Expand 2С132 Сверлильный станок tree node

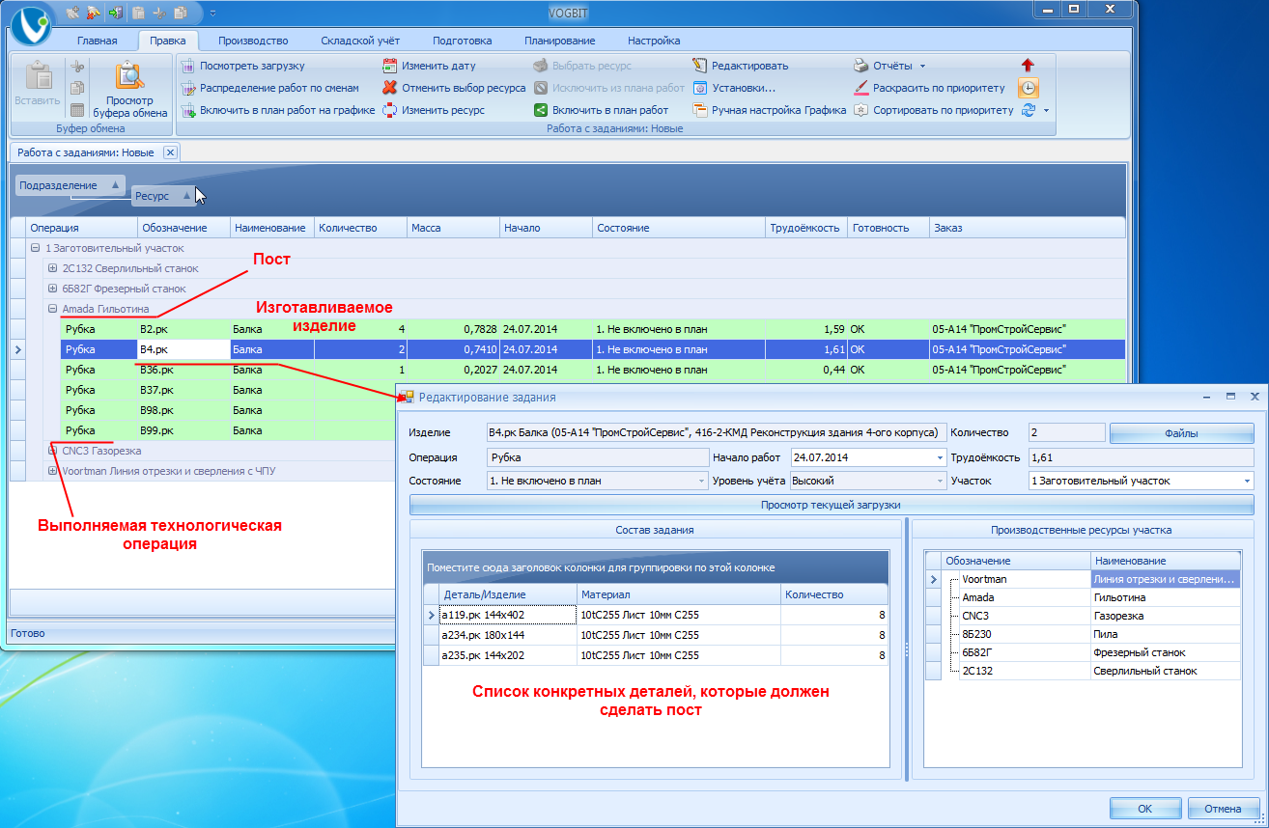pos(53,268)
